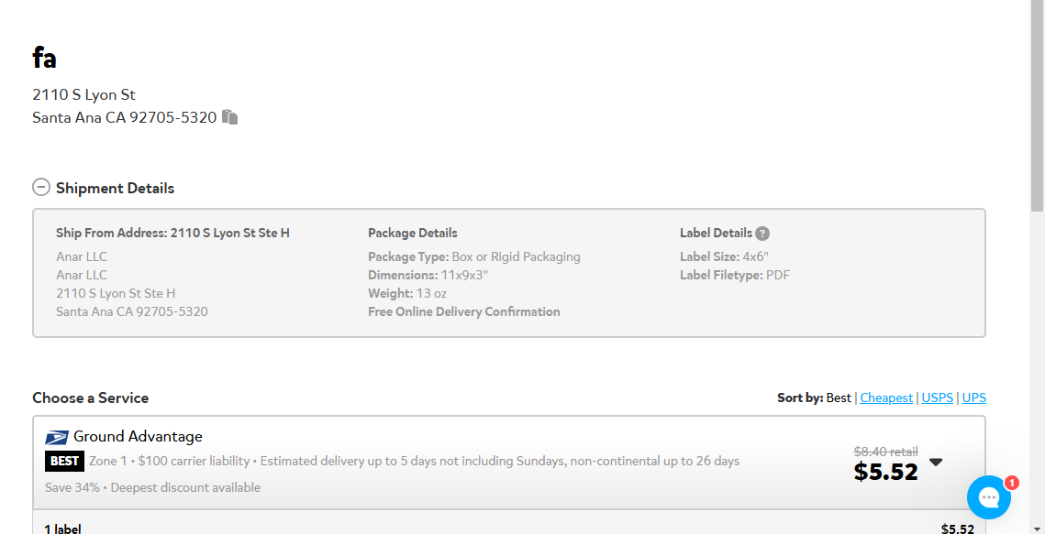Sort services by Cheapest
1045x534 pixels.
tap(886, 398)
